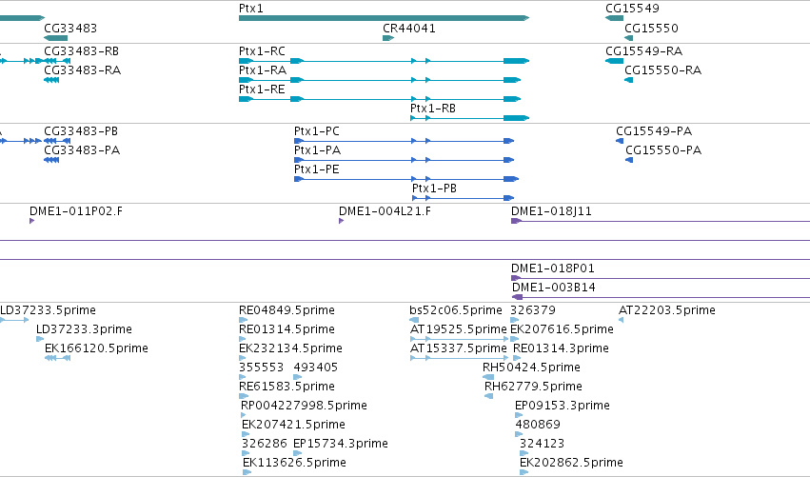Click the DME1-018J11 clone glyph
The height and width of the screenshot is (477, 810).
pos(661,221)
